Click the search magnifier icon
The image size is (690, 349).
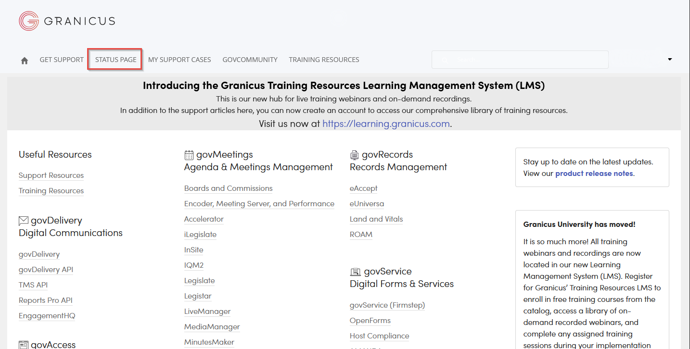click(x=444, y=60)
